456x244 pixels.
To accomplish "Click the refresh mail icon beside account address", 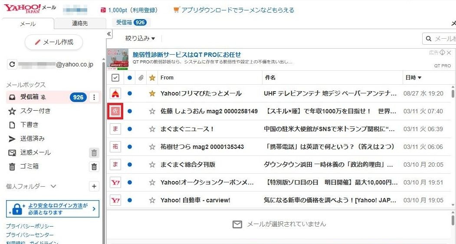I will (12, 65).
